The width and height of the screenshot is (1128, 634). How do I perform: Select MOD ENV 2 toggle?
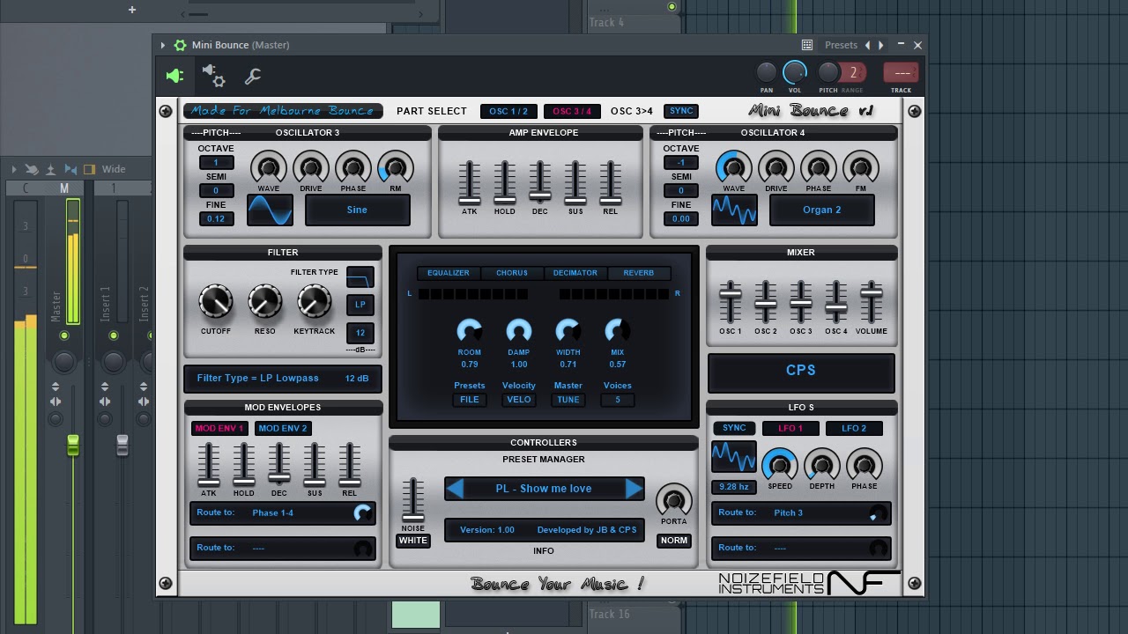click(283, 429)
